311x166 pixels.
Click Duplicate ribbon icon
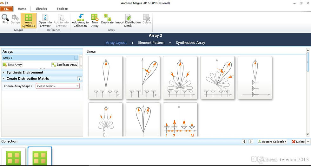pyautogui.click(x=107, y=19)
